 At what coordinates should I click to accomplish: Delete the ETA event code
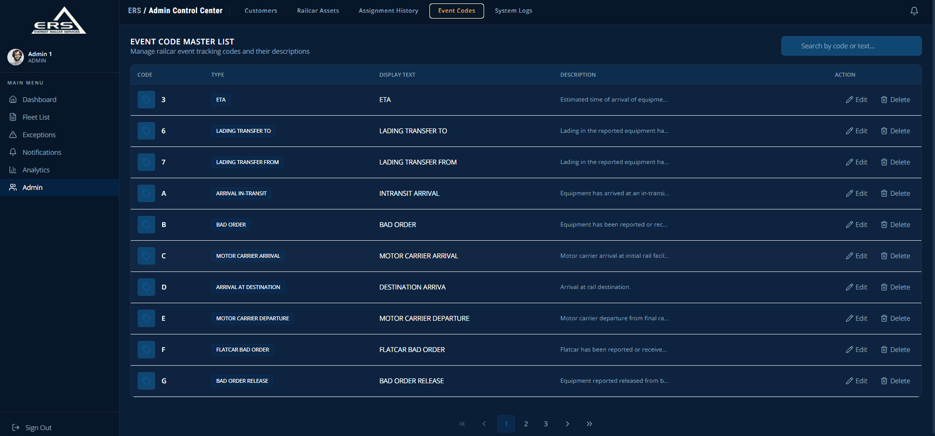895,100
